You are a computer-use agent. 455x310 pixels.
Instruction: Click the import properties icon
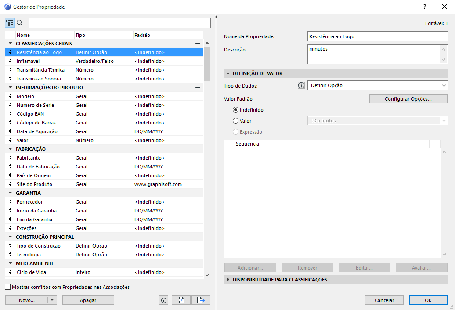[181, 300]
